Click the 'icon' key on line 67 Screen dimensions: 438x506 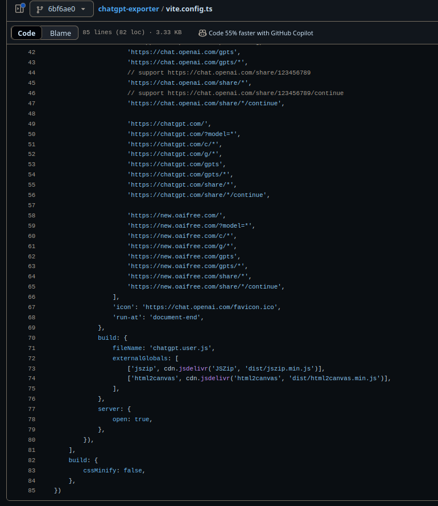123,307
